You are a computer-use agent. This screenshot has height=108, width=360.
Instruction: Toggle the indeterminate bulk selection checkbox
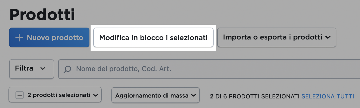(x=19, y=95)
